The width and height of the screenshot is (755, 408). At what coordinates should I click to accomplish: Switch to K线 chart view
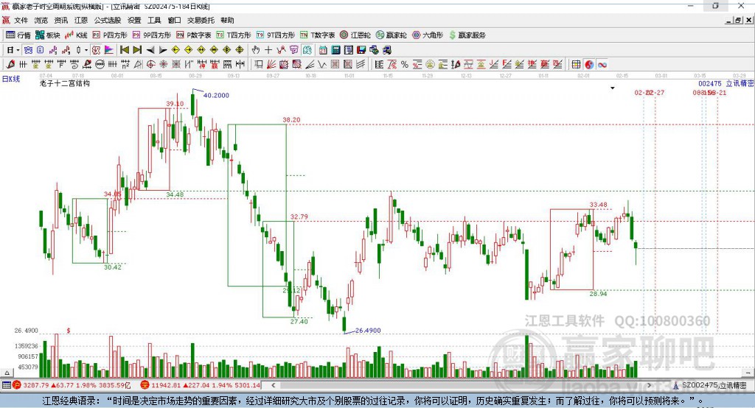point(76,35)
